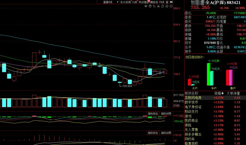Click the -100.4亿 indicator axis value

click(178, 121)
